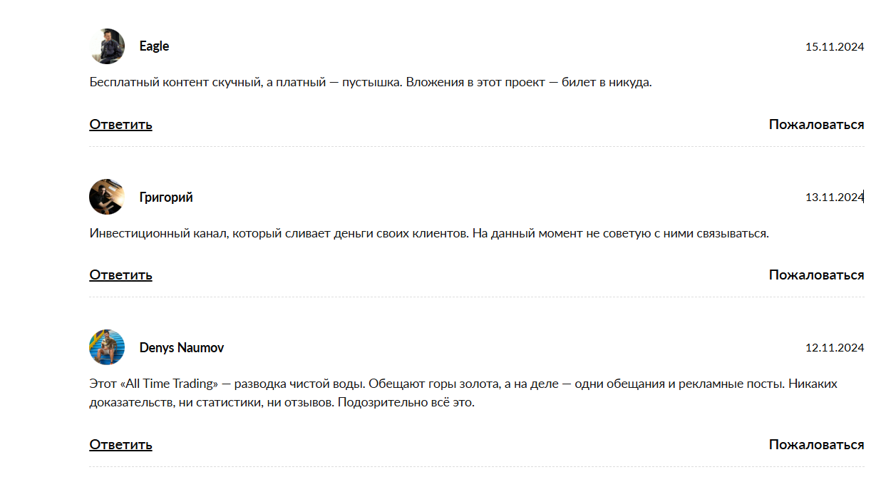Select the author name Григорий
This screenshot has height=487, width=876.
(x=166, y=198)
